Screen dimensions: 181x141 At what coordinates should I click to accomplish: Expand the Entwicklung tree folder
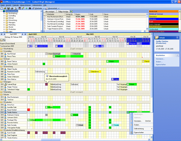tap(4, 20)
